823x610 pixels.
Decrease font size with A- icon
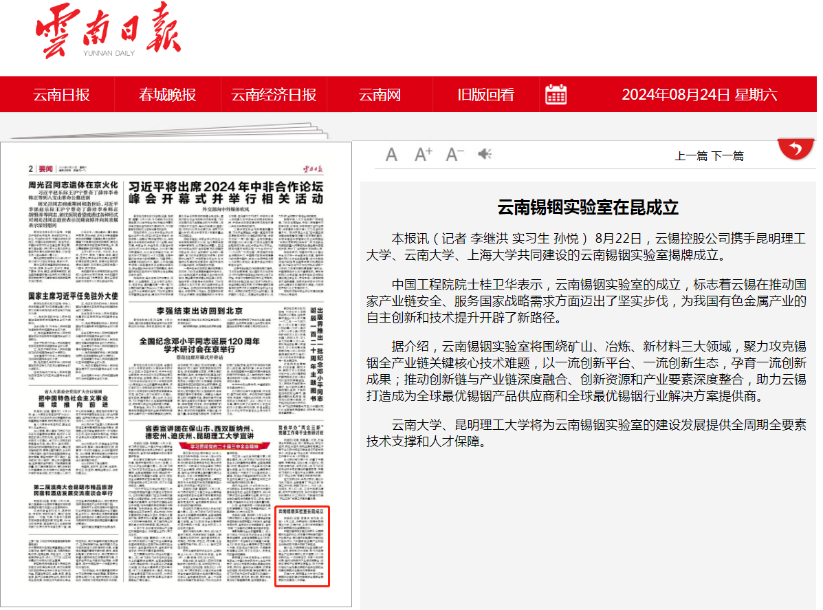(x=454, y=154)
